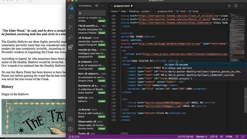Click the mbp breadcrumb segment
Image resolution: width=247 pixels, height=139 pixels.
click(123, 11)
